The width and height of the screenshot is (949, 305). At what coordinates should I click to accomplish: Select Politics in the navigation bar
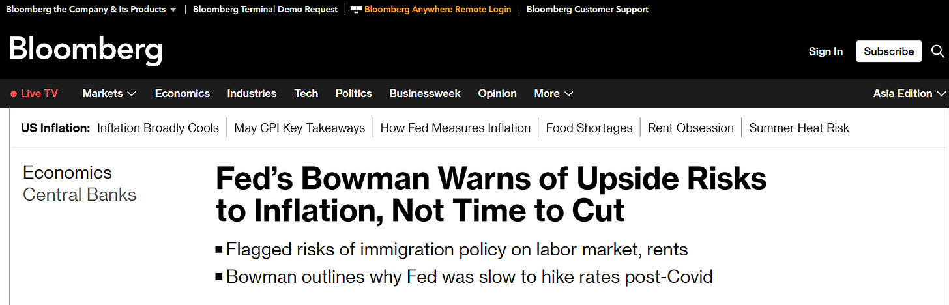pos(353,94)
